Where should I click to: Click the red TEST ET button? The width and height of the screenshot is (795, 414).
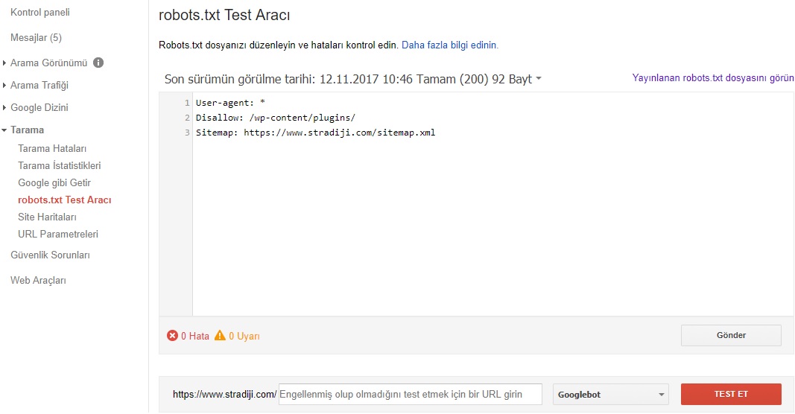[731, 394]
